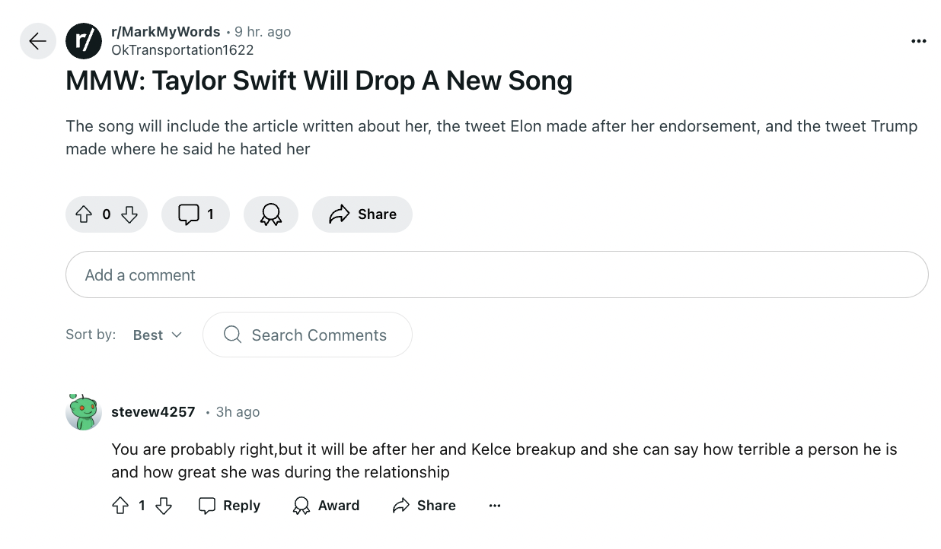The height and width of the screenshot is (549, 941).
Task: Reply to stevew4257's comment
Action: coord(229,506)
